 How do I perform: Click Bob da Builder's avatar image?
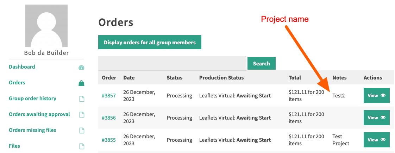pyautogui.click(x=46, y=26)
